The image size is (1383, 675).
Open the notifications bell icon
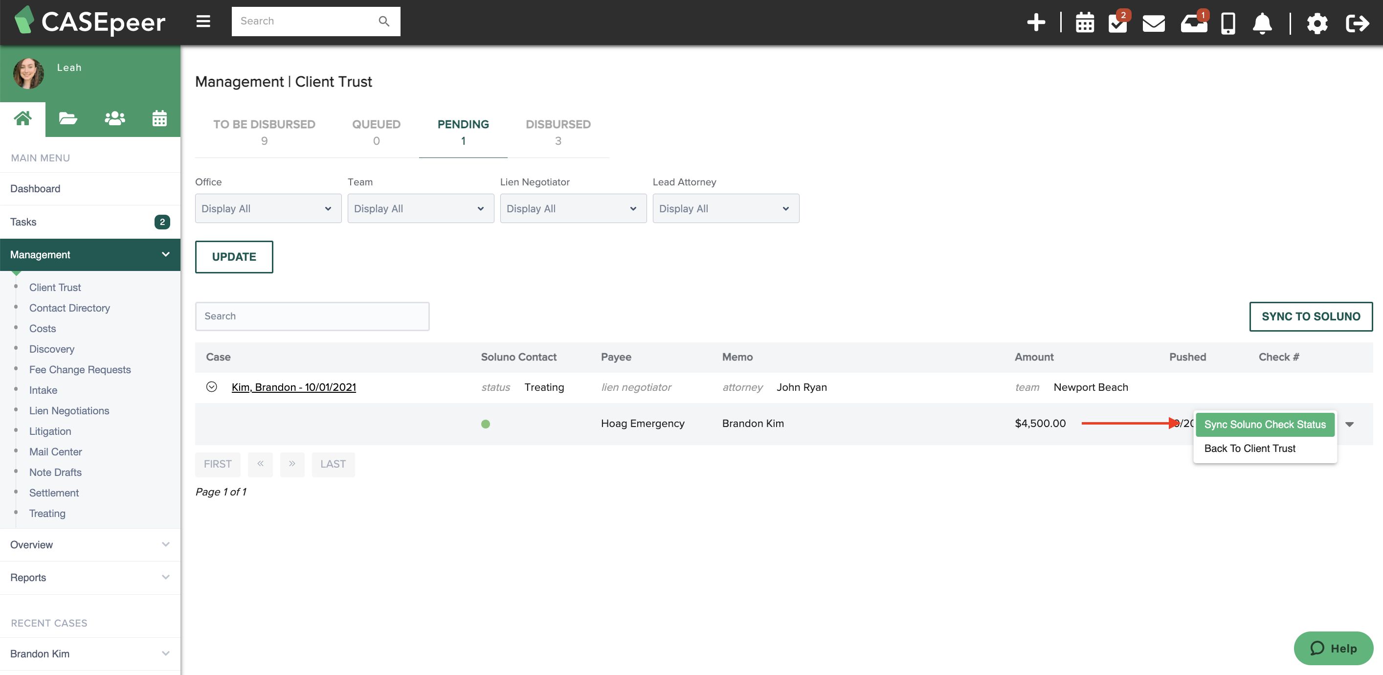(1262, 23)
